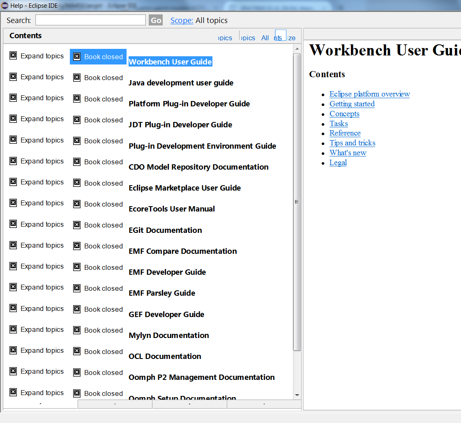Select the GEF Developer Guide title
The height and width of the screenshot is (423, 461).
(166, 315)
